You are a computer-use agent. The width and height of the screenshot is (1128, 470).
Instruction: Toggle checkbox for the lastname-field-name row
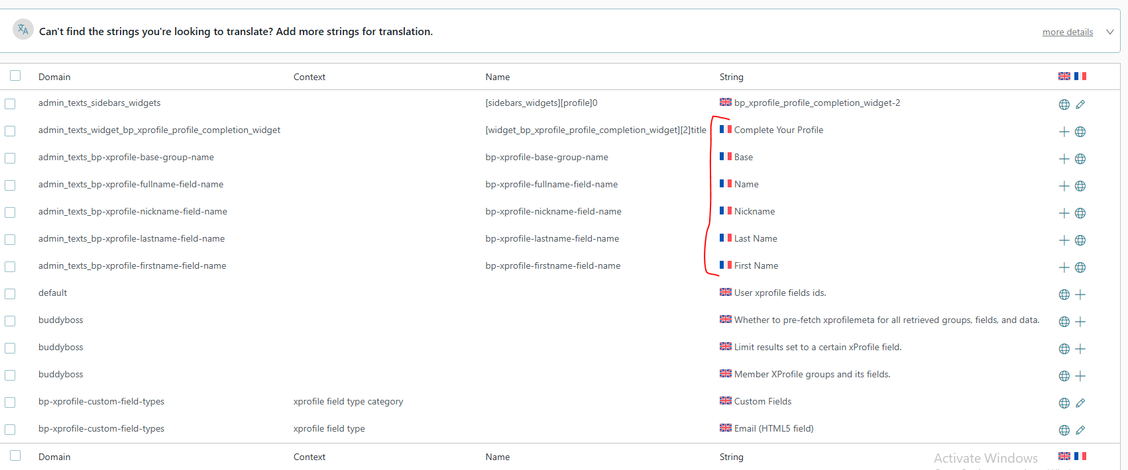(10, 240)
